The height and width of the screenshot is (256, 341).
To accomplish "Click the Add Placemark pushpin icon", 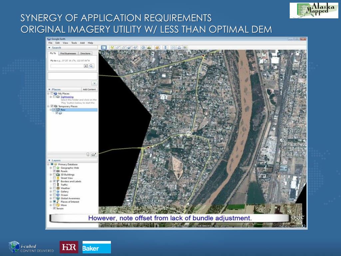I will tap(112, 47).
